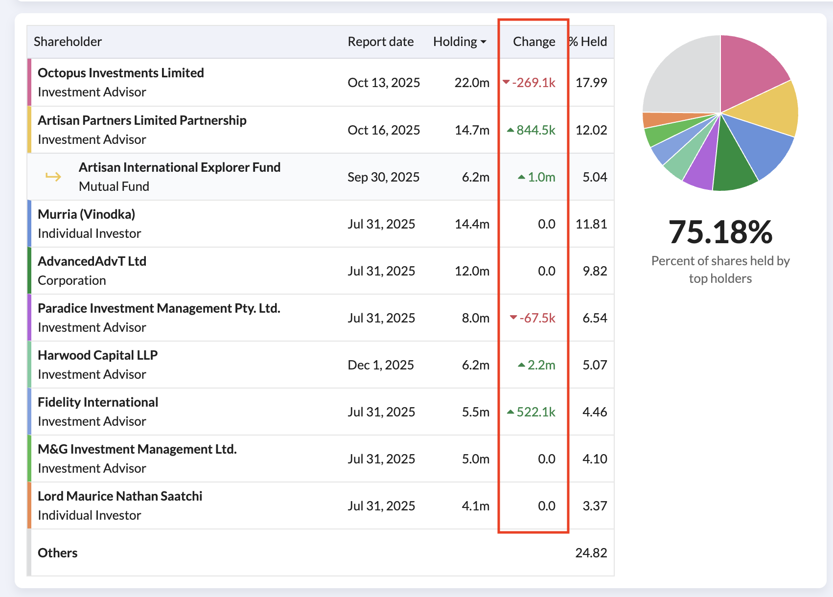
Task: Click the Change column header
Action: (x=534, y=42)
